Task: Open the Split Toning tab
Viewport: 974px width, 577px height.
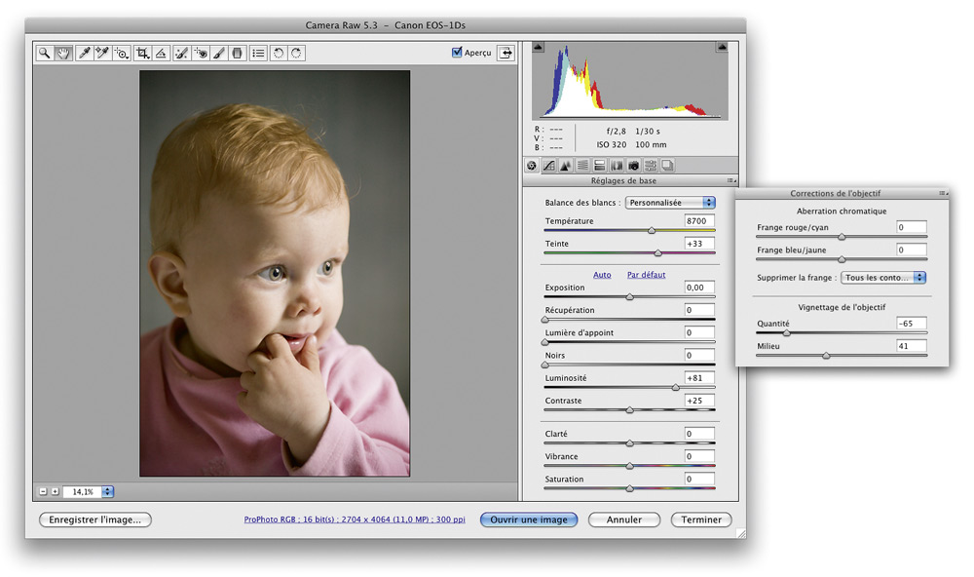Action: pyautogui.click(x=599, y=166)
